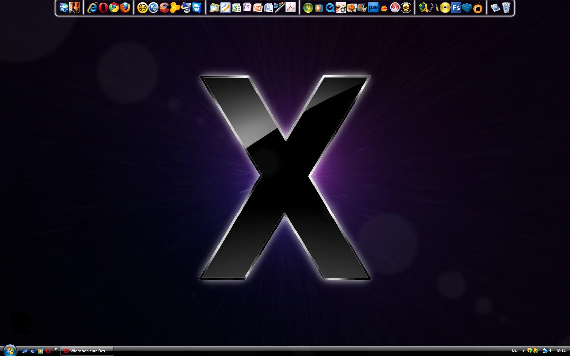570x356 pixels.
Task: Open Internet Explorer from the dock
Action: [x=92, y=7]
